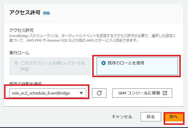Click the IAM コンソールに移動 button

coord(142,93)
